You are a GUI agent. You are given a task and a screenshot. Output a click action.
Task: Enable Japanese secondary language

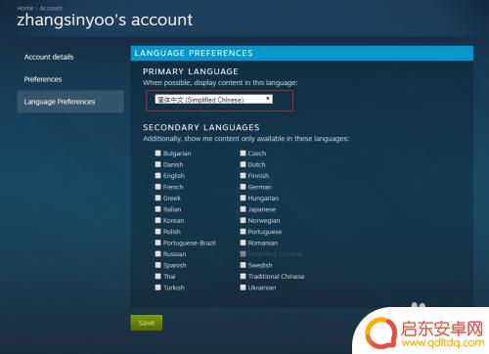(x=243, y=209)
